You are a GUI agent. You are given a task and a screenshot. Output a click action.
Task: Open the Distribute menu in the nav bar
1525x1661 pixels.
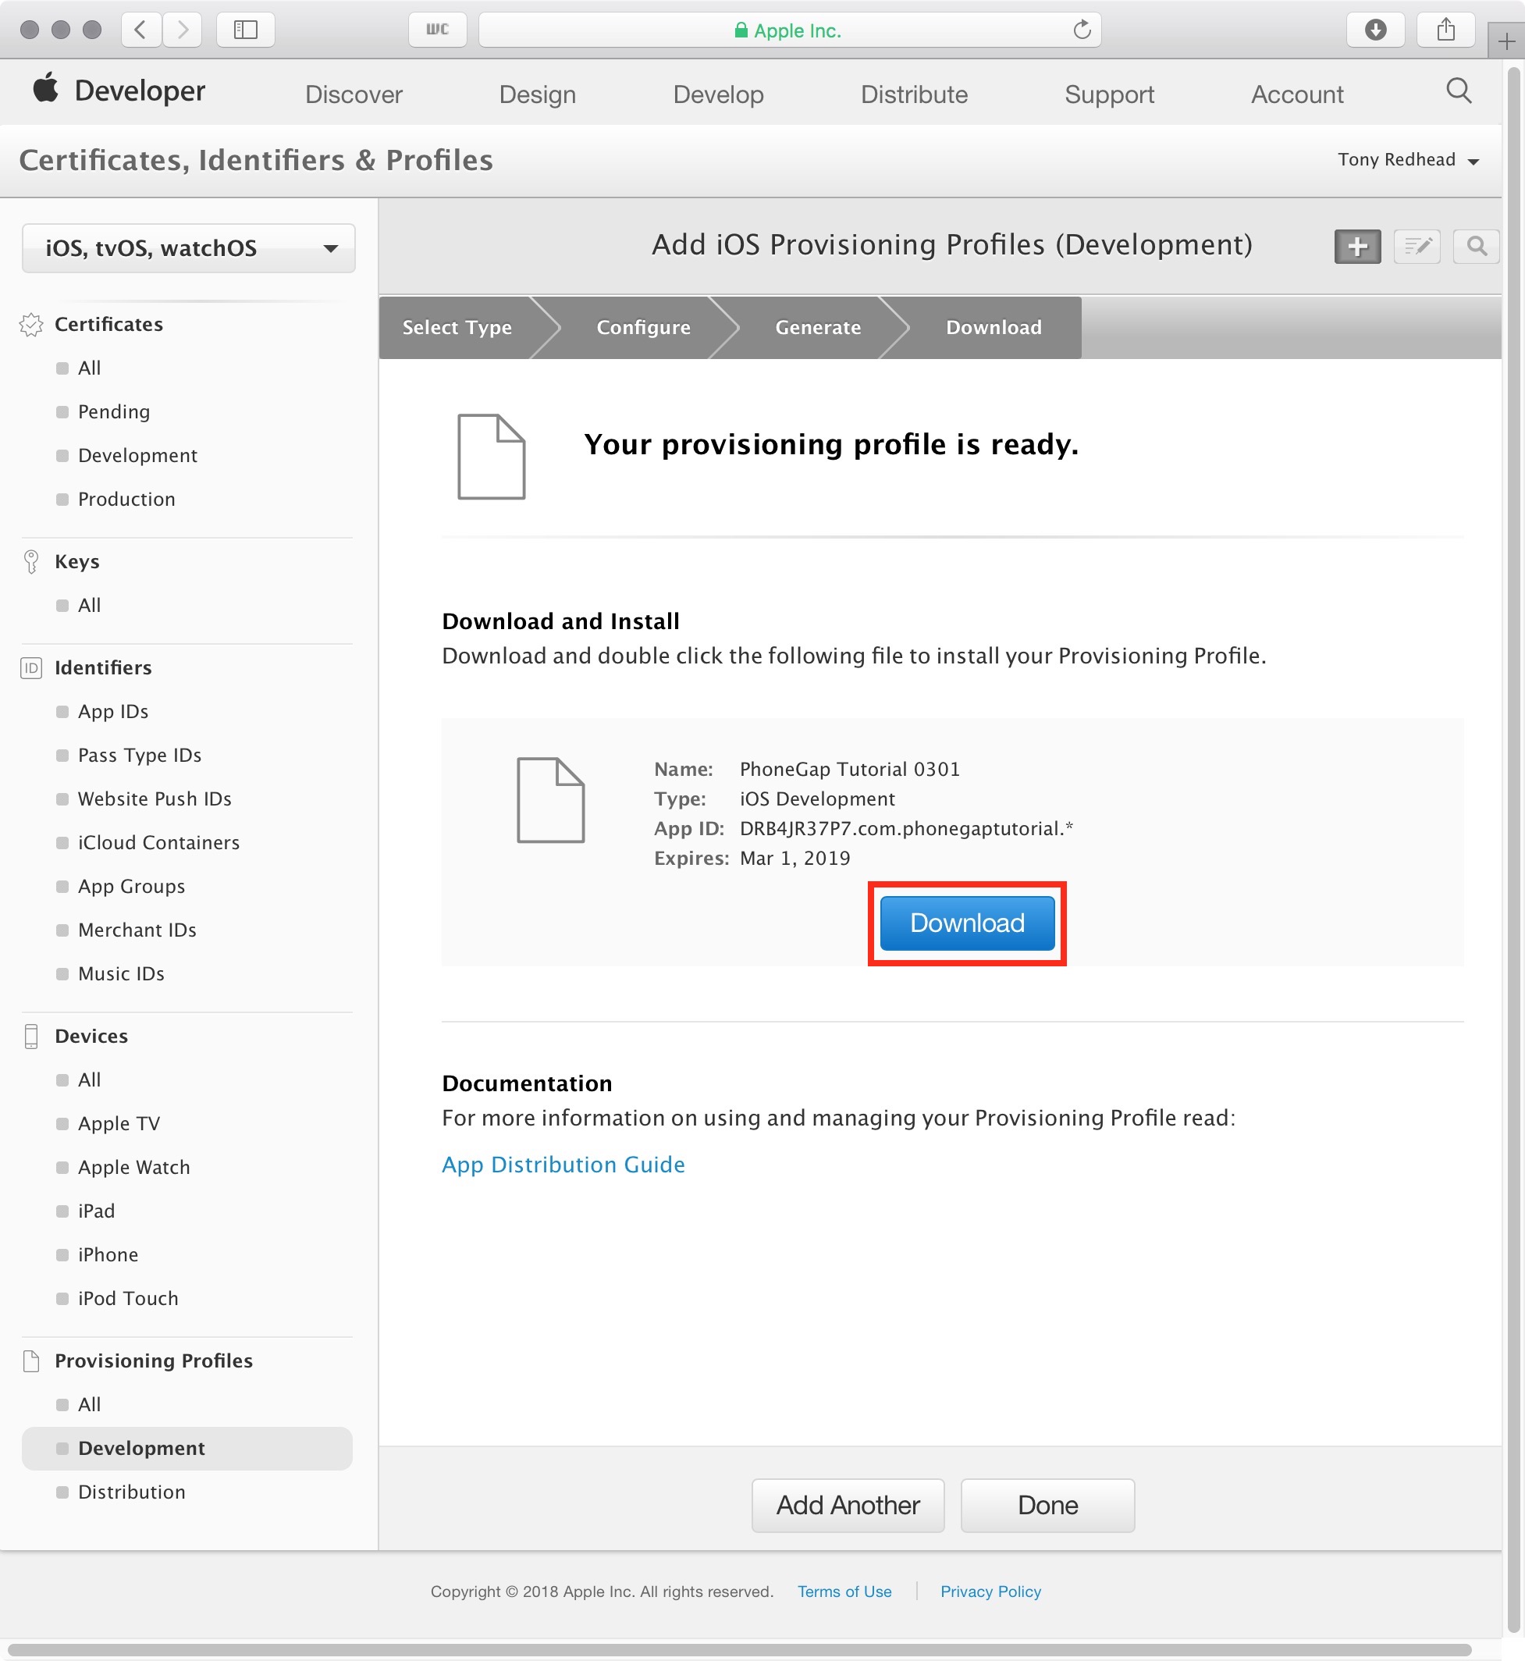pos(913,94)
